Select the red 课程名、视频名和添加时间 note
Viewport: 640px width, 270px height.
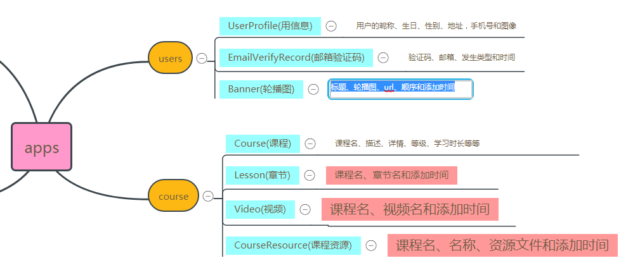click(x=410, y=209)
